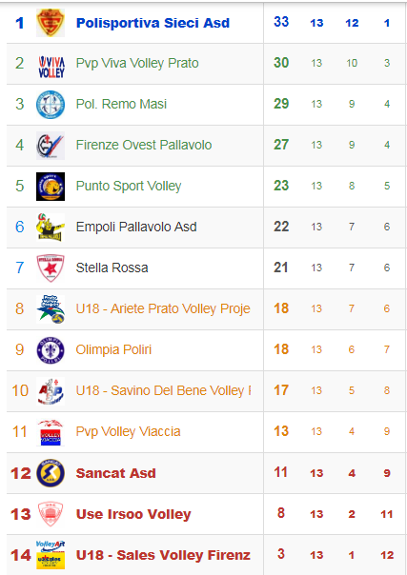Select the Stella Rossa red star crest
Image resolution: width=407 pixels, height=575 pixels.
point(51,268)
